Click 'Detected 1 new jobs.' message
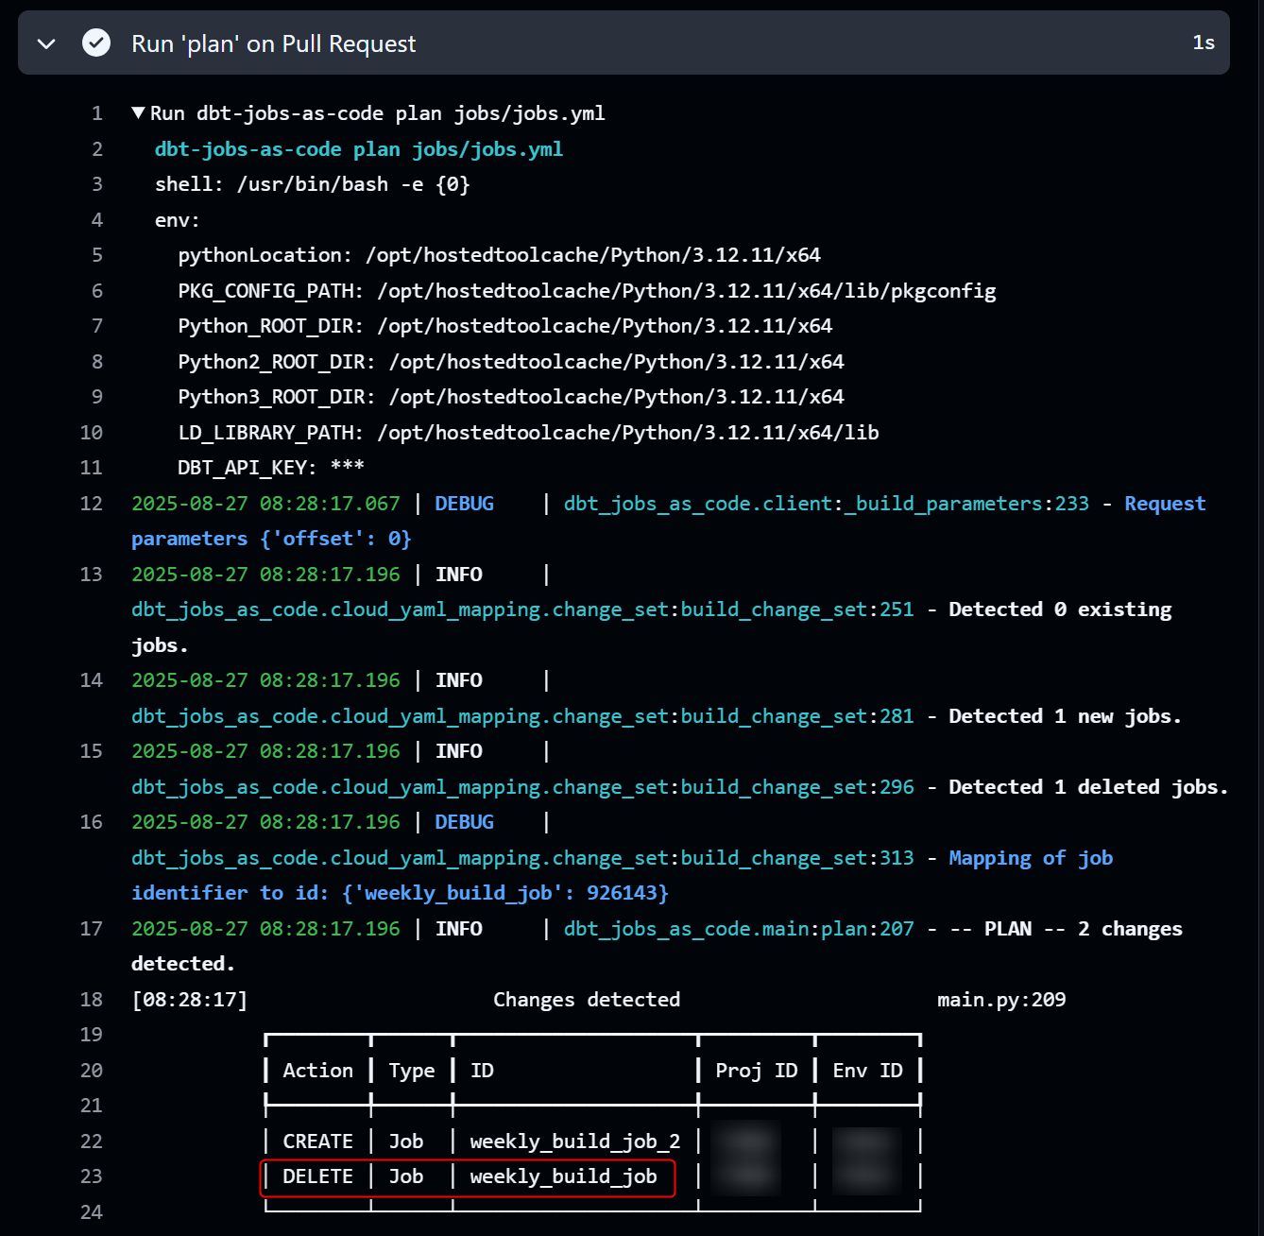The height and width of the screenshot is (1236, 1264). pos(1065,716)
